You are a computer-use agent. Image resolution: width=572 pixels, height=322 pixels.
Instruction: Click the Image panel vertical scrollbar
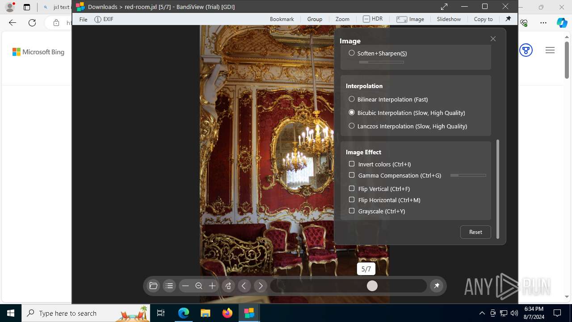pyautogui.click(x=498, y=189)
